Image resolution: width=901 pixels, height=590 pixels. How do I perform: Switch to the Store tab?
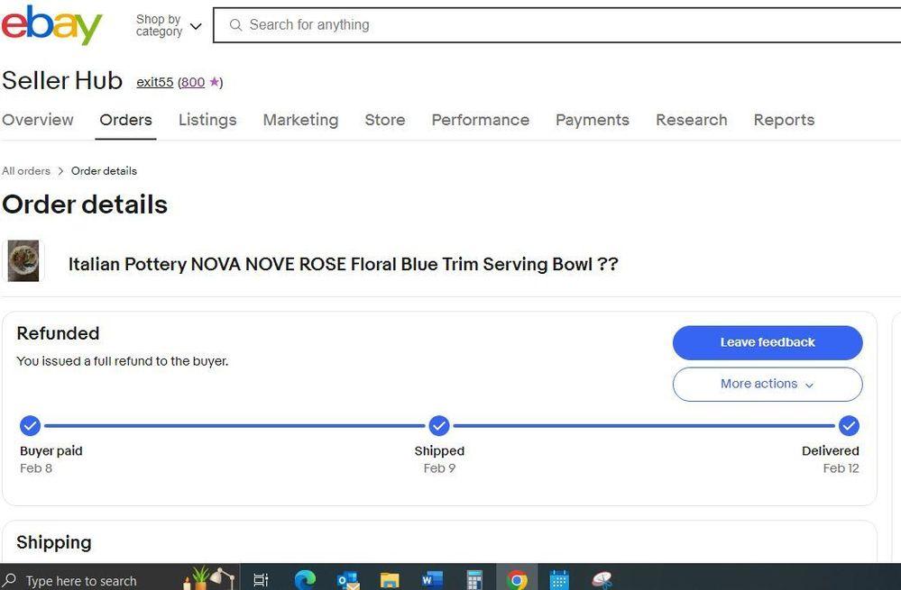385,120
